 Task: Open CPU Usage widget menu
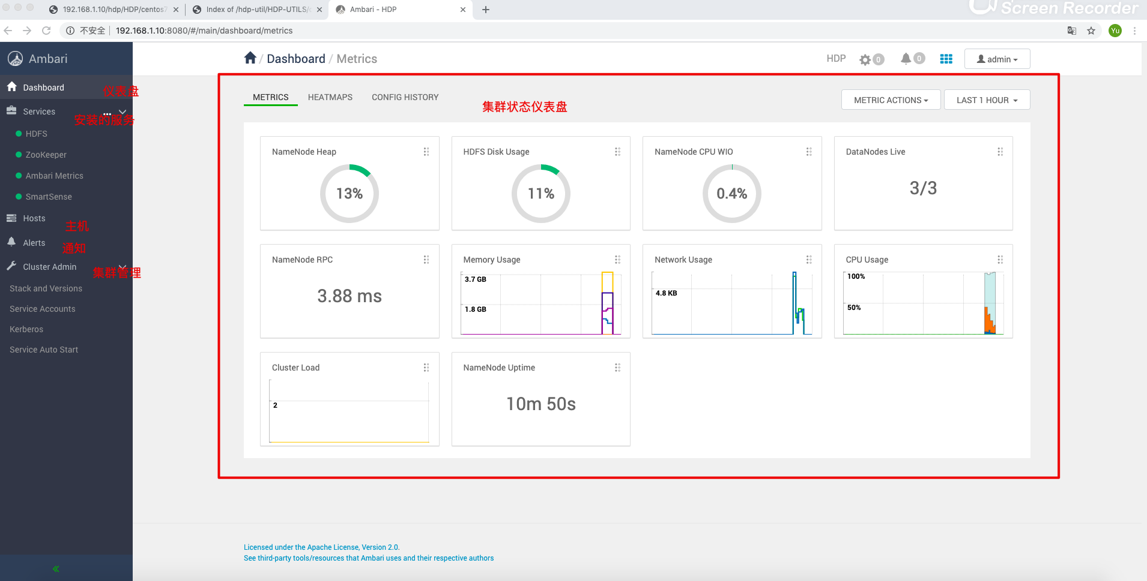point(1000,260)
